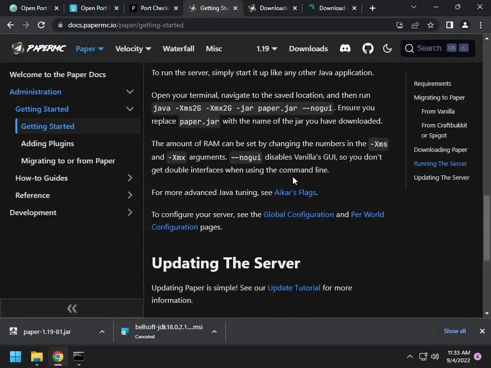Collapse the docs sidebar
This screenshot has width=491, height=368.
pos(72,309)
